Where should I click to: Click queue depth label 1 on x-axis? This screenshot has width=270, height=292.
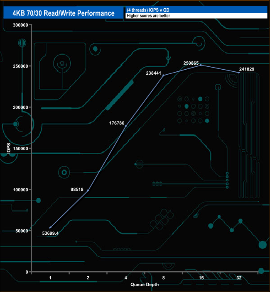[x=50, y=278]
